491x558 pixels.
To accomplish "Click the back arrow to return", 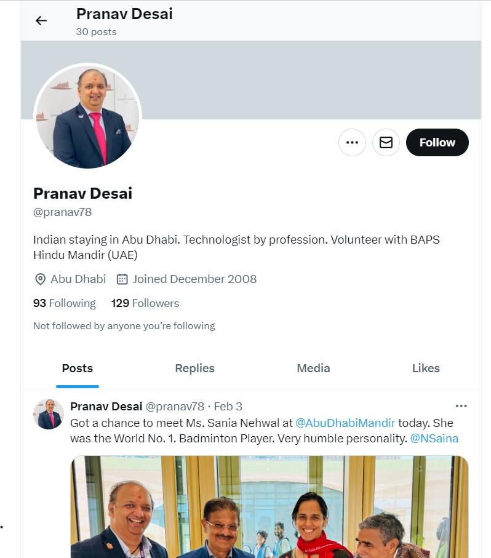I will pyautogui.click(x=41, y=20).
